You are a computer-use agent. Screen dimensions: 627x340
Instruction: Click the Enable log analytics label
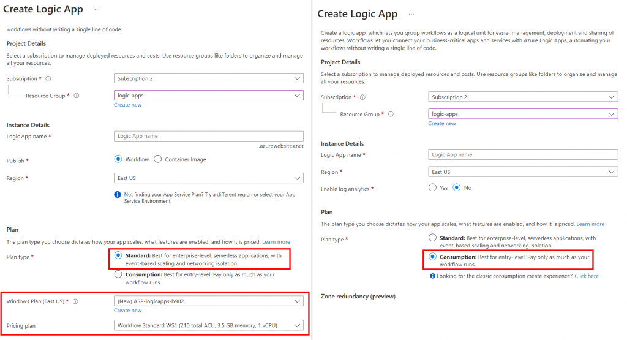pos(345,189)
